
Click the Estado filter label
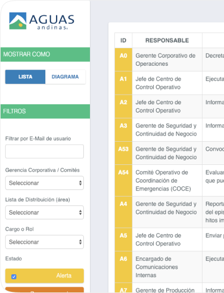point(14,258)
